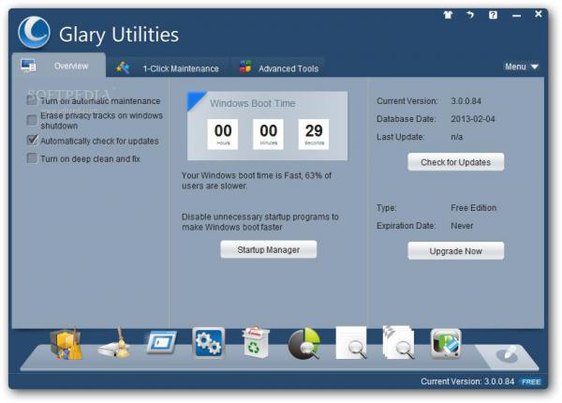Click the restore arrow icon in title bar

tap(470, 15)
